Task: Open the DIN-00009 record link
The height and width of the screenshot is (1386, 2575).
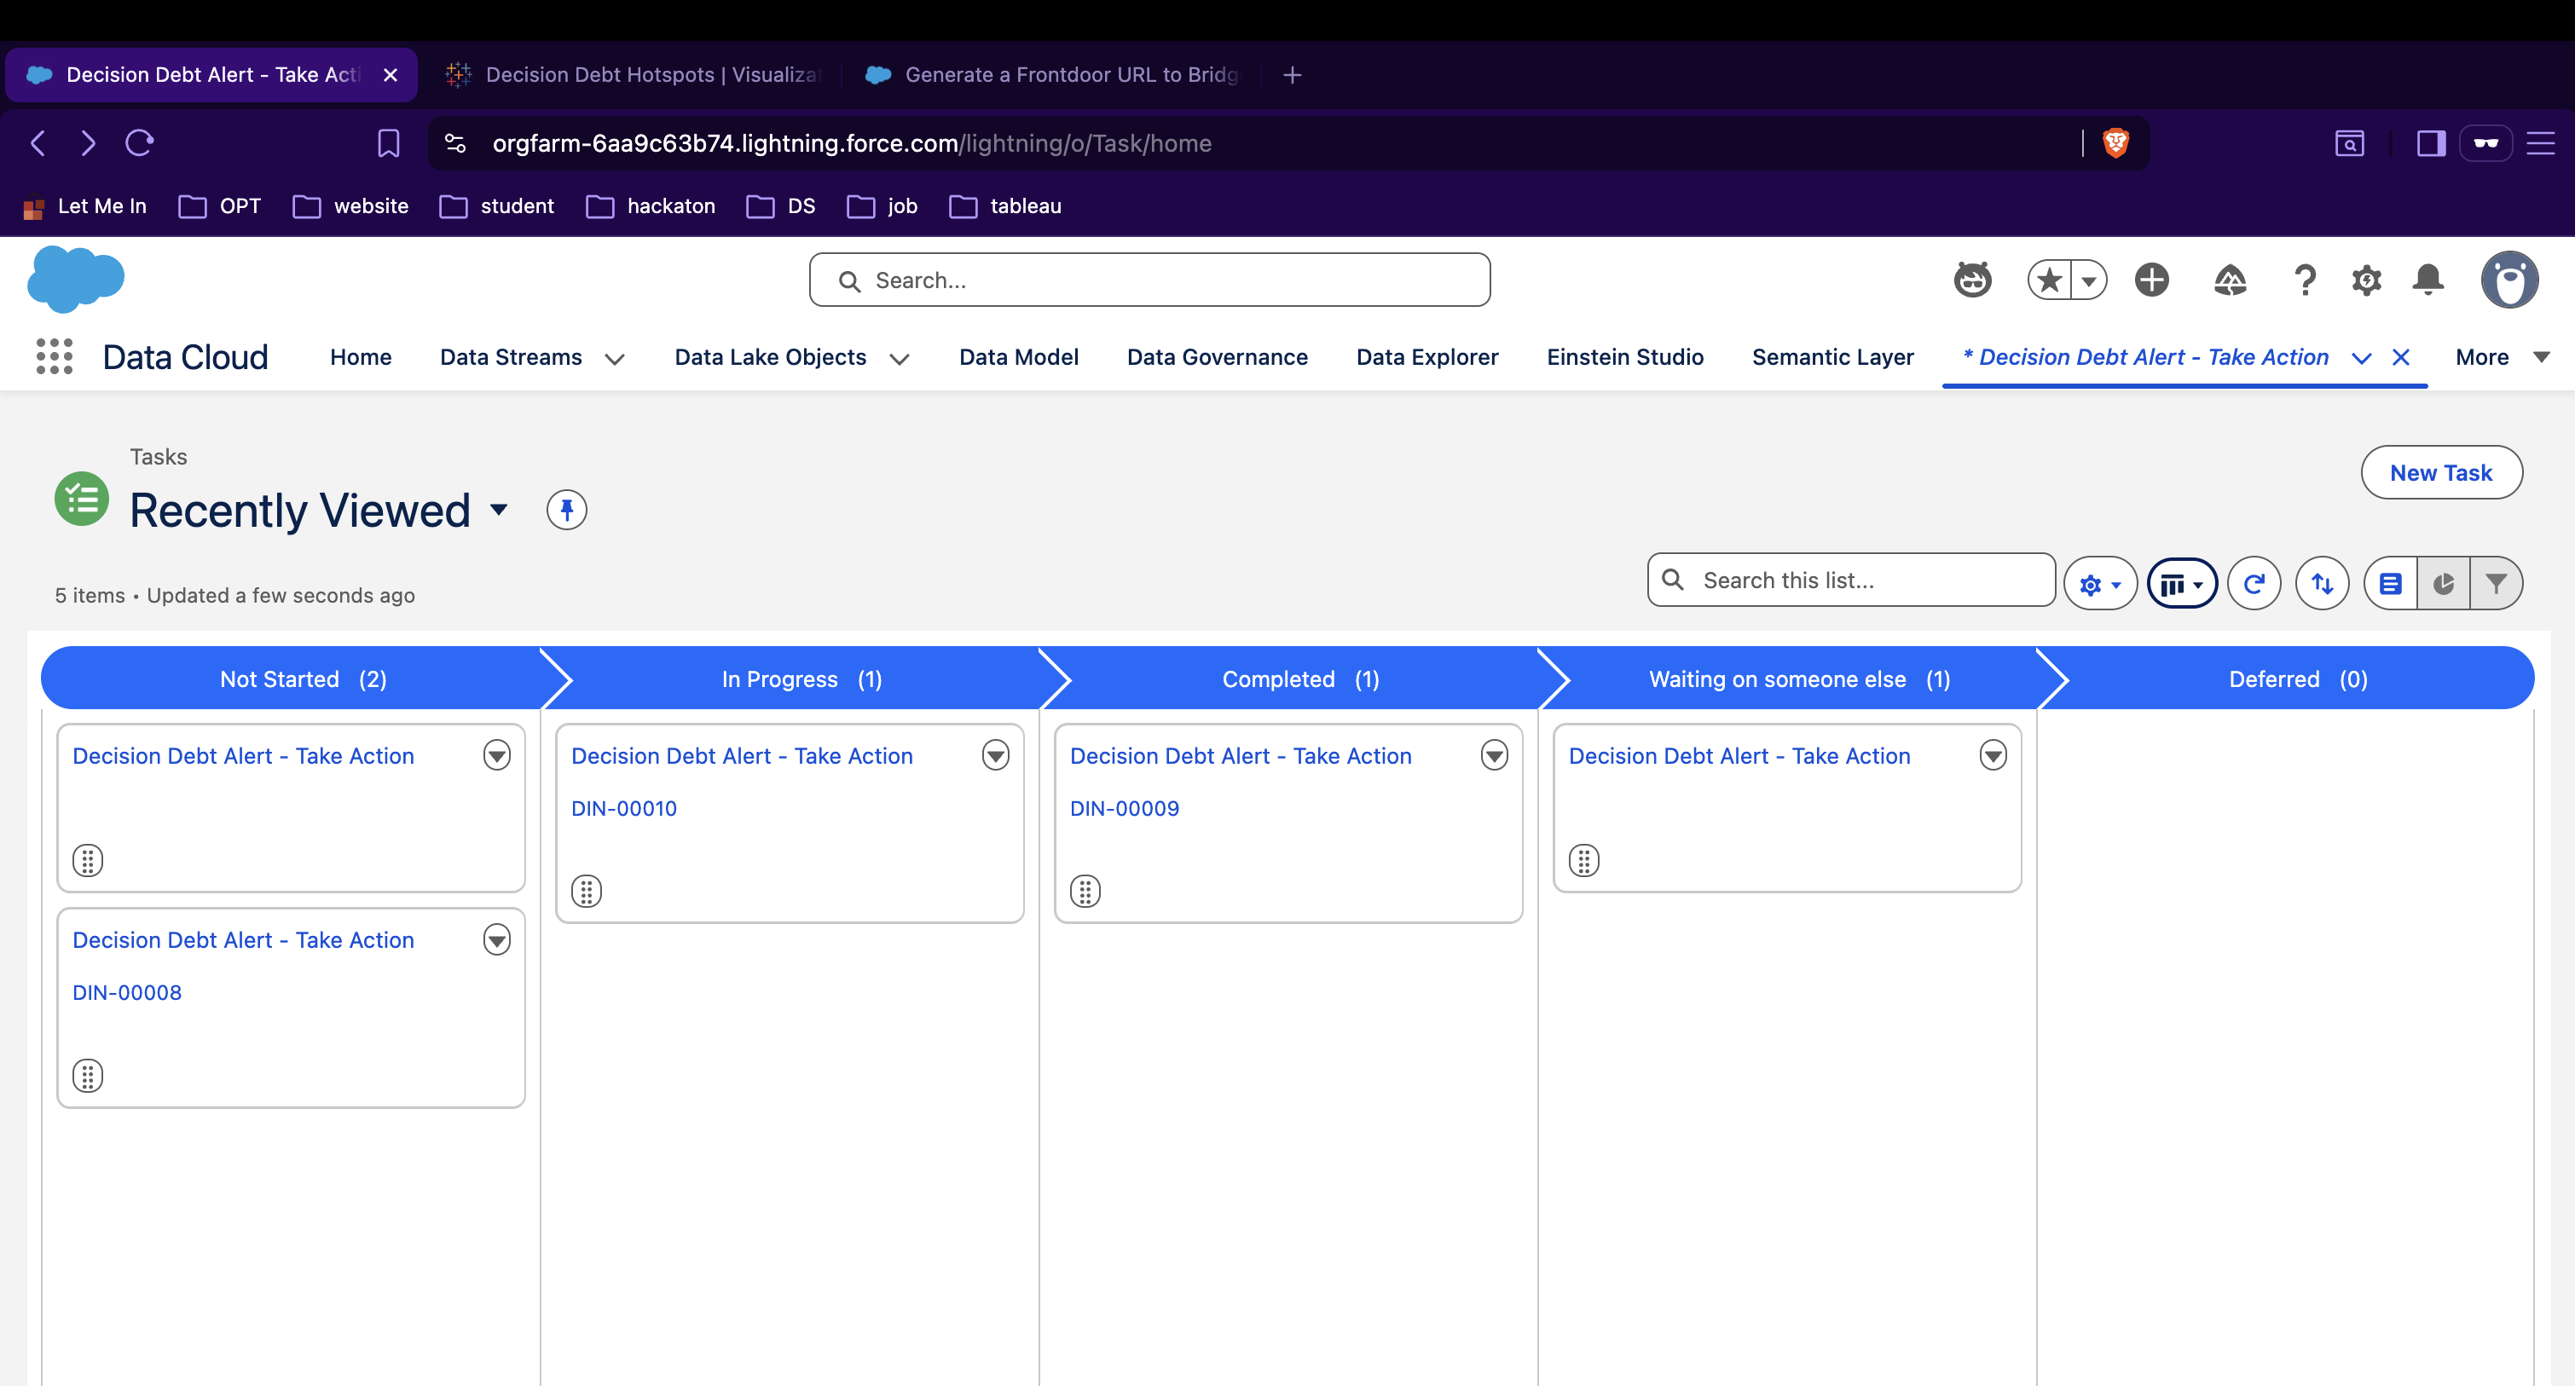Action: (x=1124, y=808)
